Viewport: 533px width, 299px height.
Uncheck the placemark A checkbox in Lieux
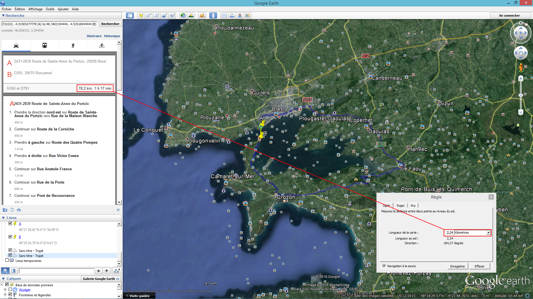pos(10,223)
